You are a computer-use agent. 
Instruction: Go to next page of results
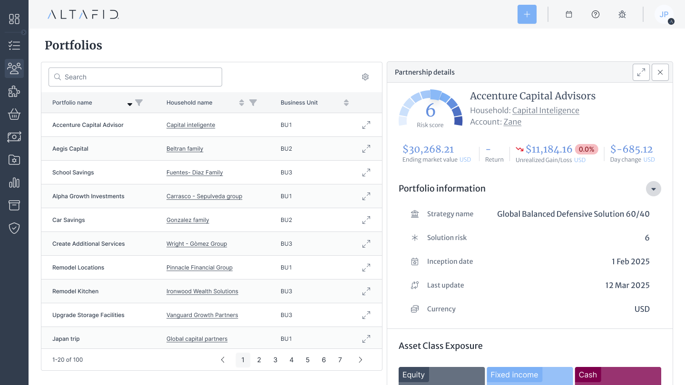360,360
